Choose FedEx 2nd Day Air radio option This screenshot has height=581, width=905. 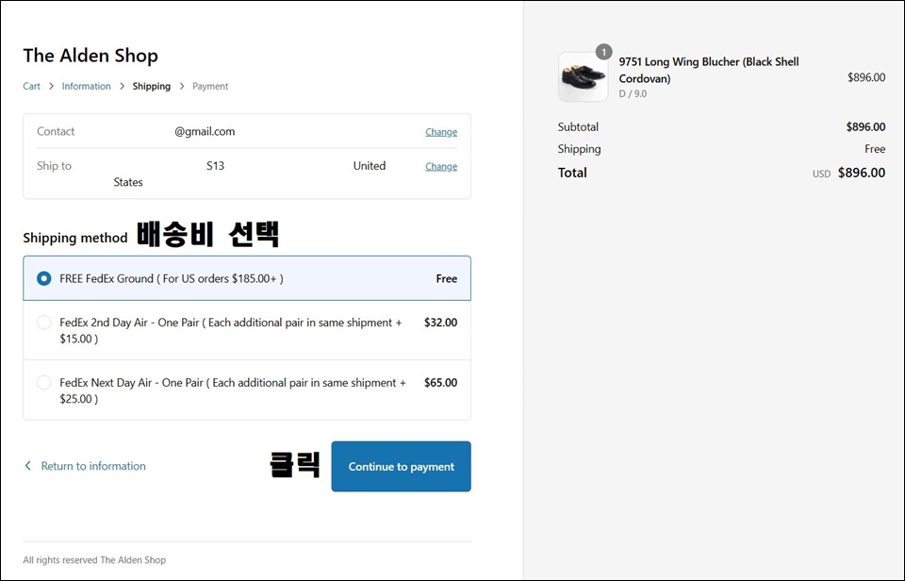[x=44, y=323]
